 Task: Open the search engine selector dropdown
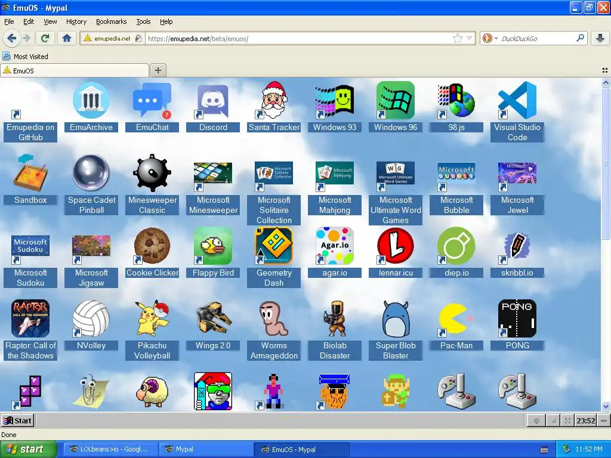[x=490, y=38]
